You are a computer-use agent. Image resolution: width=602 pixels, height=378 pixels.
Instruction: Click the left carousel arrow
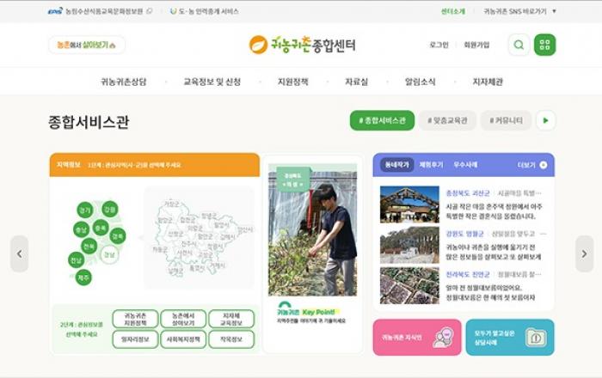coord(19,253)
